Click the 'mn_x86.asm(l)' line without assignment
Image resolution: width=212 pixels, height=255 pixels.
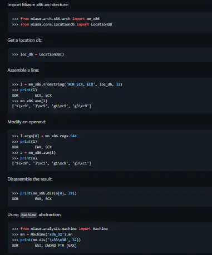coord(29,101)
